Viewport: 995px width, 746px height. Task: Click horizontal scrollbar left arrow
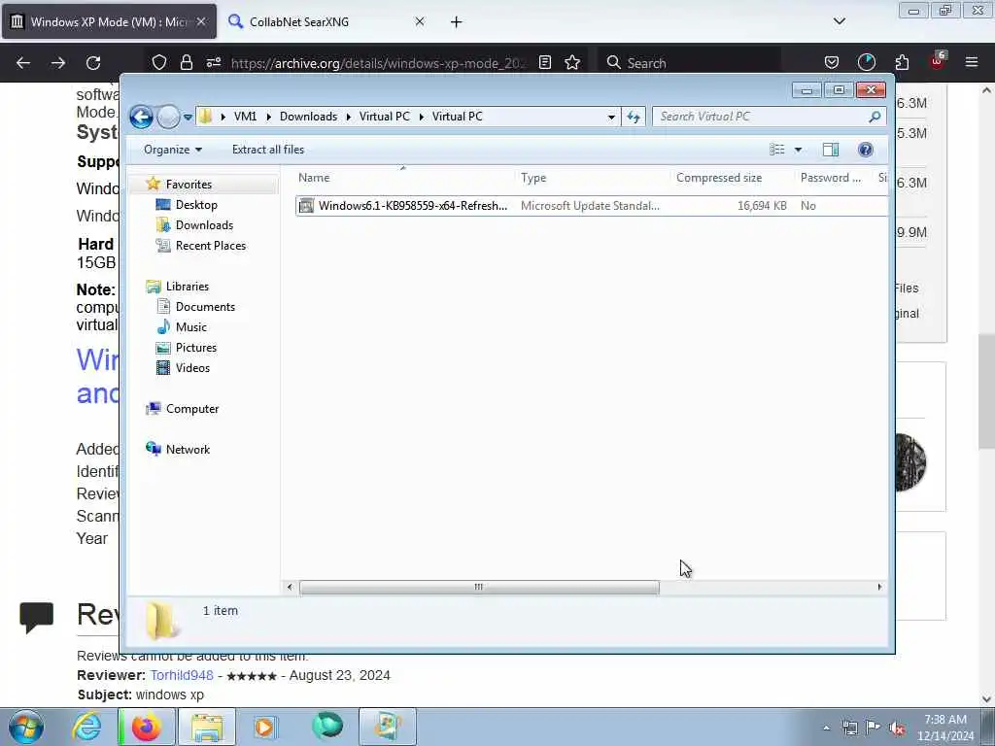click(290, 588)
